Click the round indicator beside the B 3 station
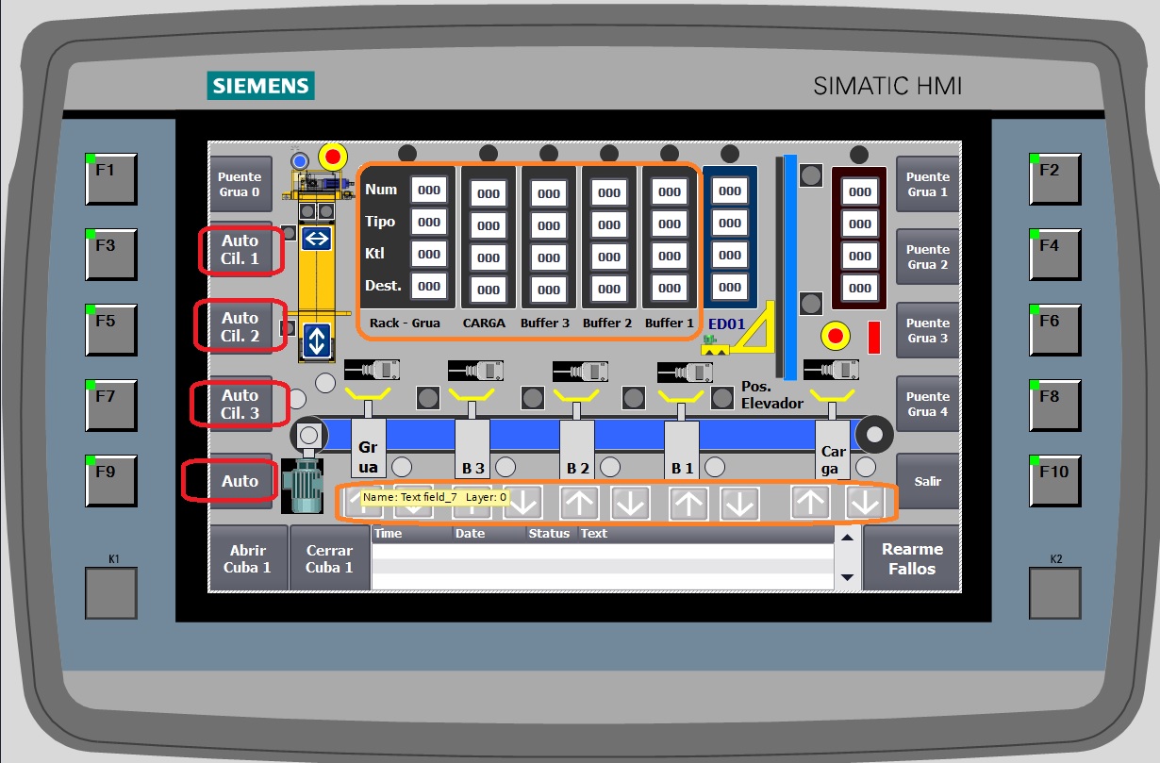This screenshot has width=1160, height=763. pos(505,466)
